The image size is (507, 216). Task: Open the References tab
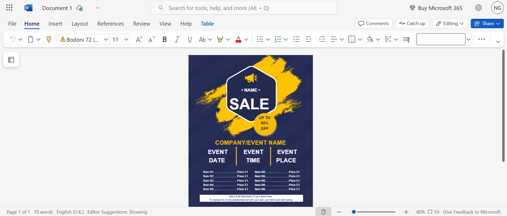(x=111, y=24)
